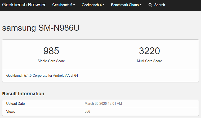Go to Geekbench Browser home link
The image size is (201, 118).
pos(24,5)
